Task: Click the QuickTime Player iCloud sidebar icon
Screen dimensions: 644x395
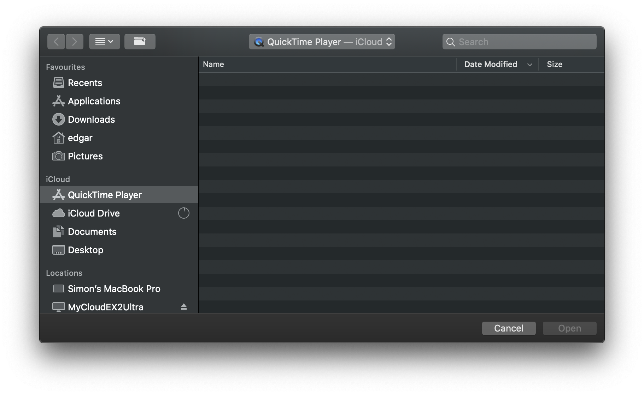Action: (59, 195)
